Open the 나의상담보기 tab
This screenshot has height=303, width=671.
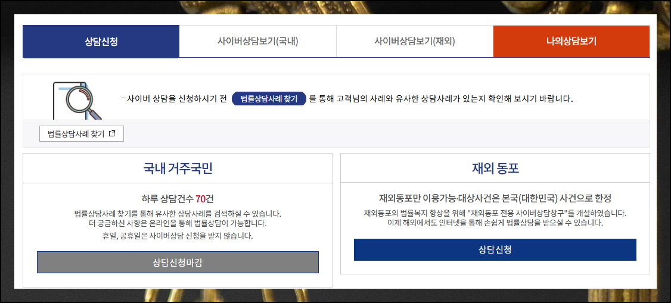(x=571, y=42)
